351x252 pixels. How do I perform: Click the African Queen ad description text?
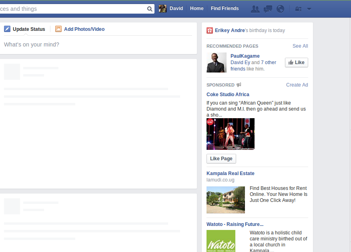pyautogui.click(x=256, y=109)
